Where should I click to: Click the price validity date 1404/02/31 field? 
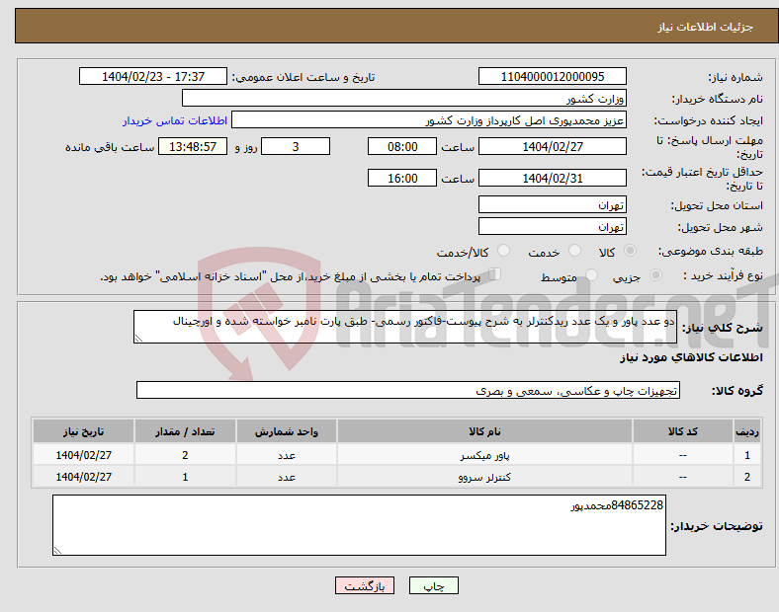click(x=553, y=178)
